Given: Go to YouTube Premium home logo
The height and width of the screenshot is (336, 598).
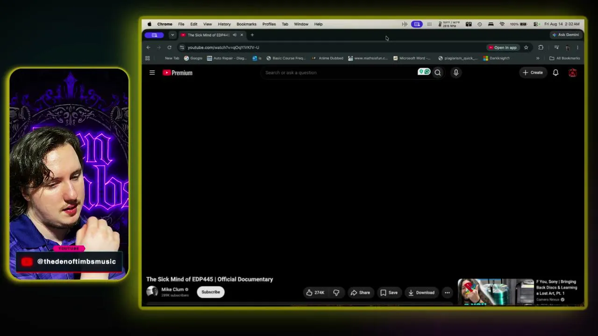Looking at the screenshot, I should (x=178, y=73).
